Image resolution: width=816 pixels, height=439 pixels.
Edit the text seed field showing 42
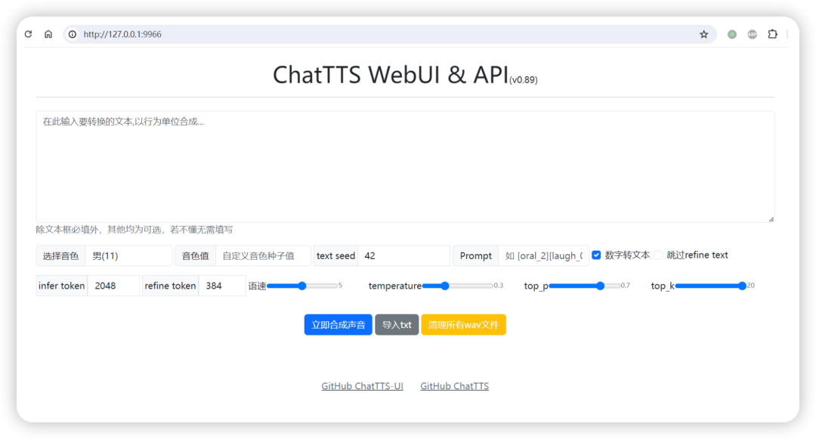coord(403,256)
